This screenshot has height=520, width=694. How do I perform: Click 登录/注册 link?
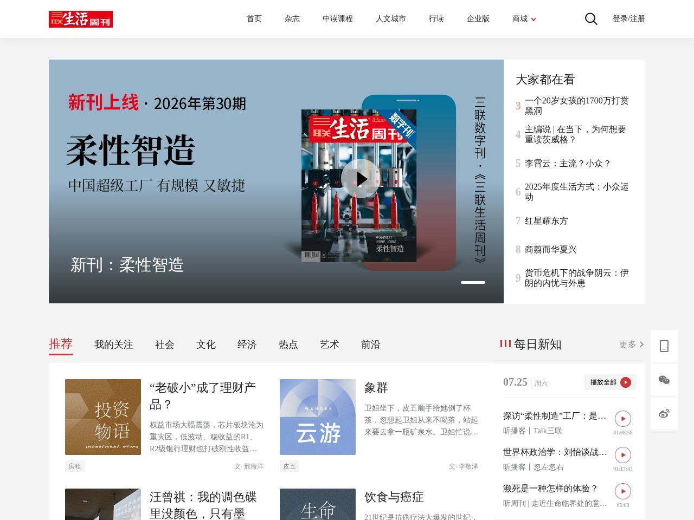pos(629,19)
